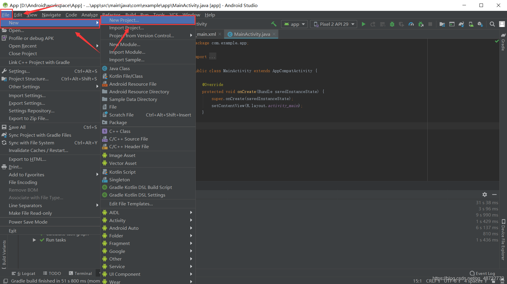Open build panel settings gear icon
507x284 pixels.
click(x=485, y=195)
